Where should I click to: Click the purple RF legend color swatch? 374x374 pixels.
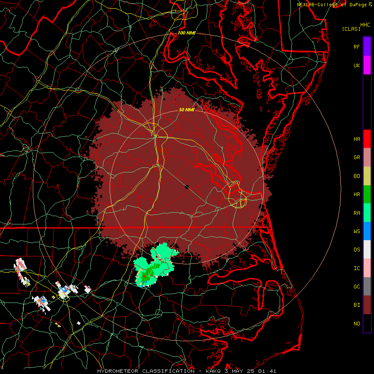(x=367, y=47)
